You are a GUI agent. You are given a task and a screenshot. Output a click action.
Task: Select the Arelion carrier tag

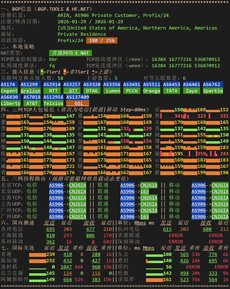pos(31,91)
